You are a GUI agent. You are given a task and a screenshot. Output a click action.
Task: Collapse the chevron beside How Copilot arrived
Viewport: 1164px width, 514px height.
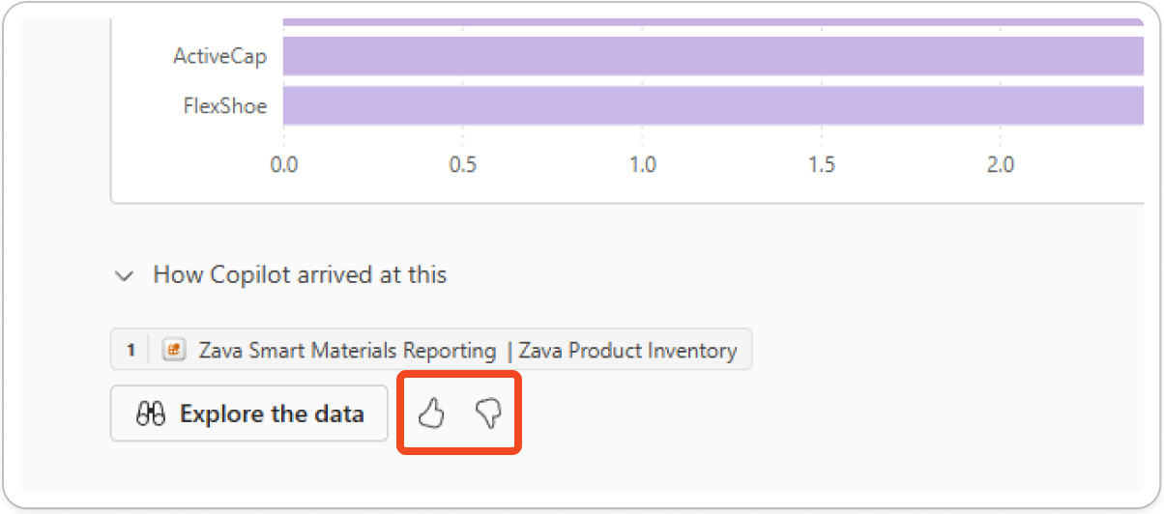click(x=124, y=275)
